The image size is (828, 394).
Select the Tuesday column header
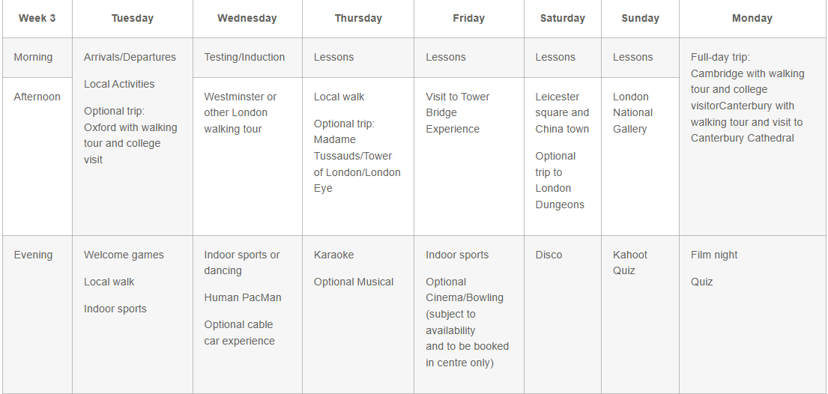(x=133, y=18)
